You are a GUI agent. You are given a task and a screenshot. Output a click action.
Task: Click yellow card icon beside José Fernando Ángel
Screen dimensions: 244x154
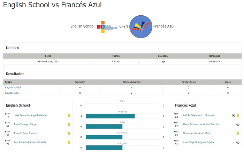point(69,115)
